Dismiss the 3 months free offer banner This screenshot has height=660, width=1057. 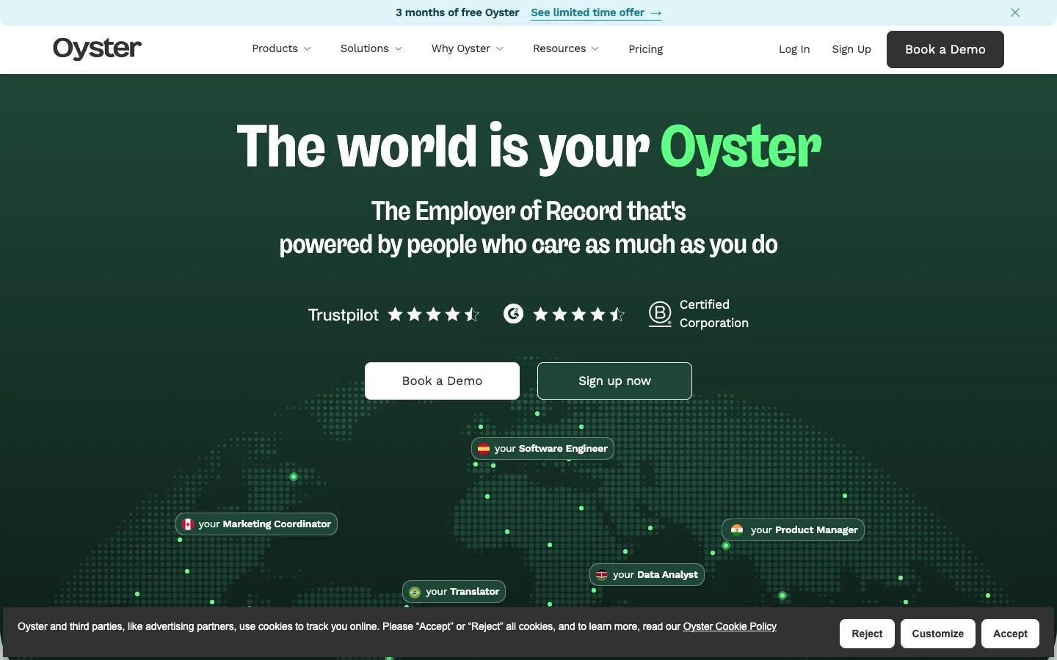[x=1015, y=12]
